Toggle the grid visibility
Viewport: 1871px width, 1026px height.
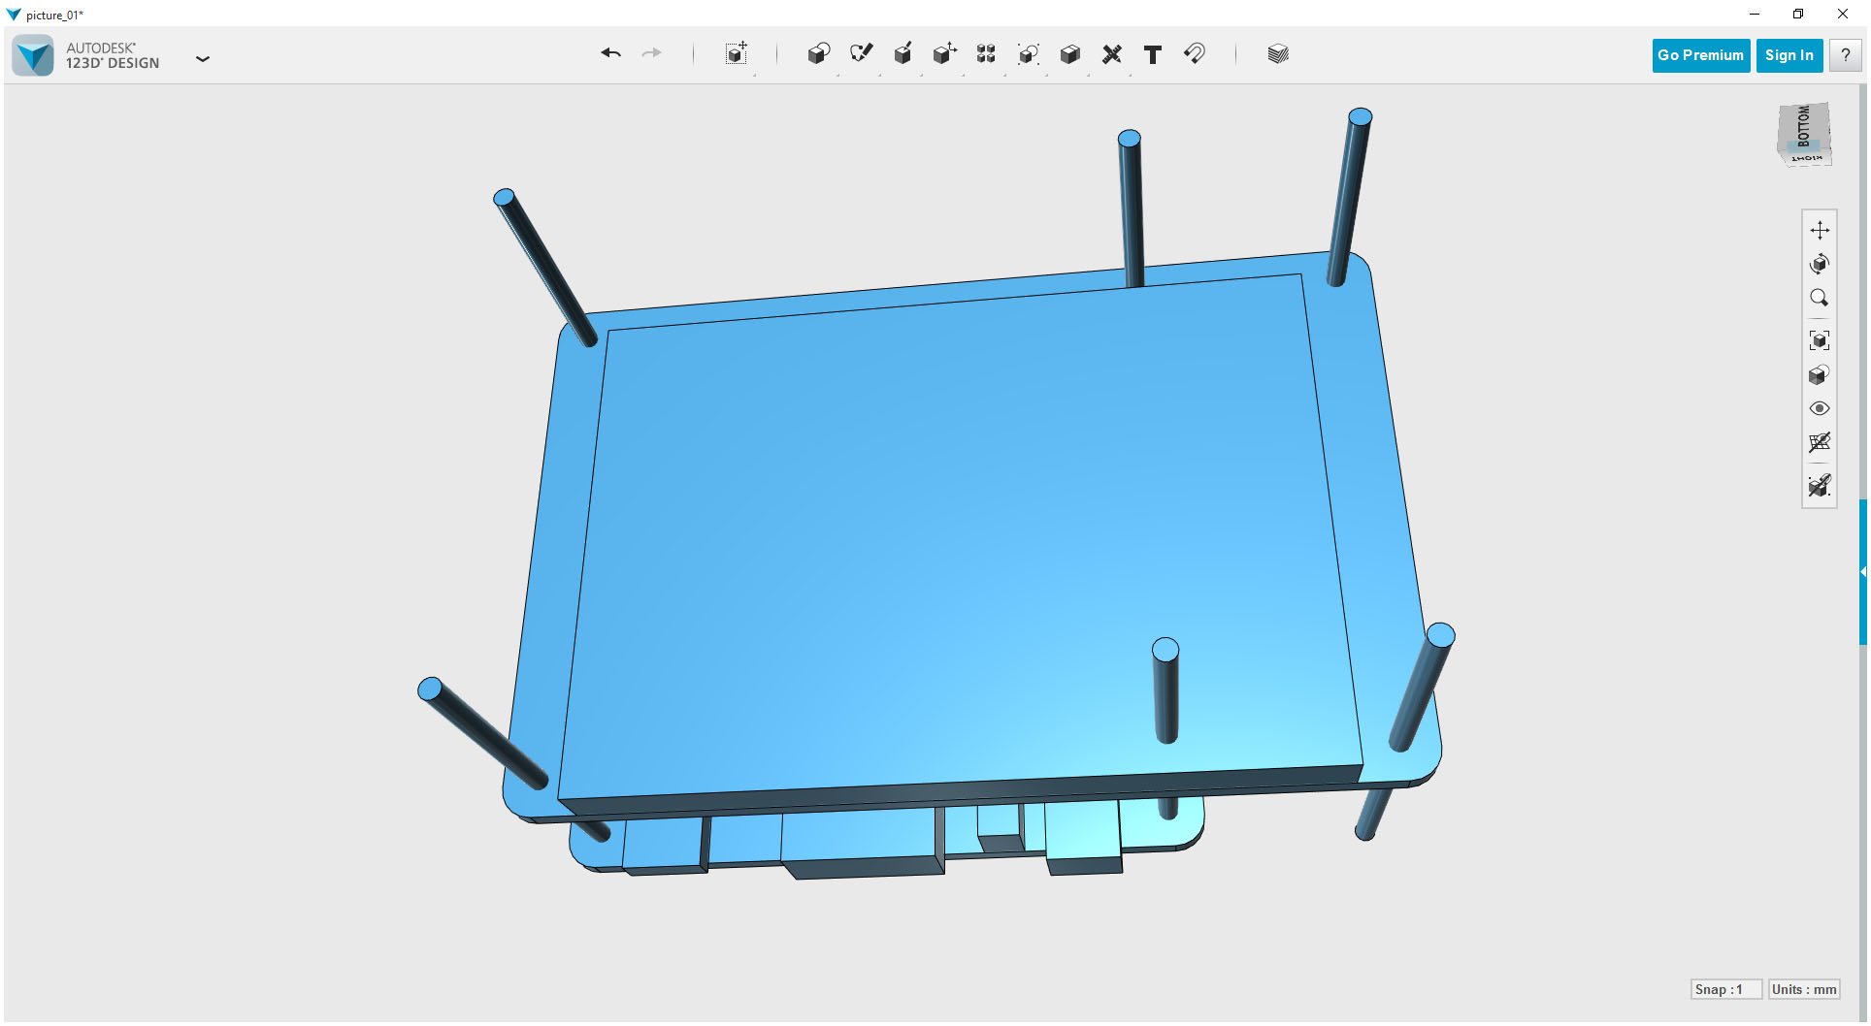1820,442
